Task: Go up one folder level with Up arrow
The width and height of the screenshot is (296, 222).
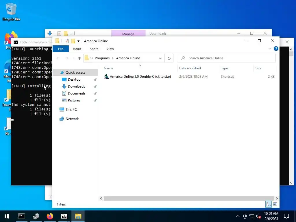Action: pos(79,58)
